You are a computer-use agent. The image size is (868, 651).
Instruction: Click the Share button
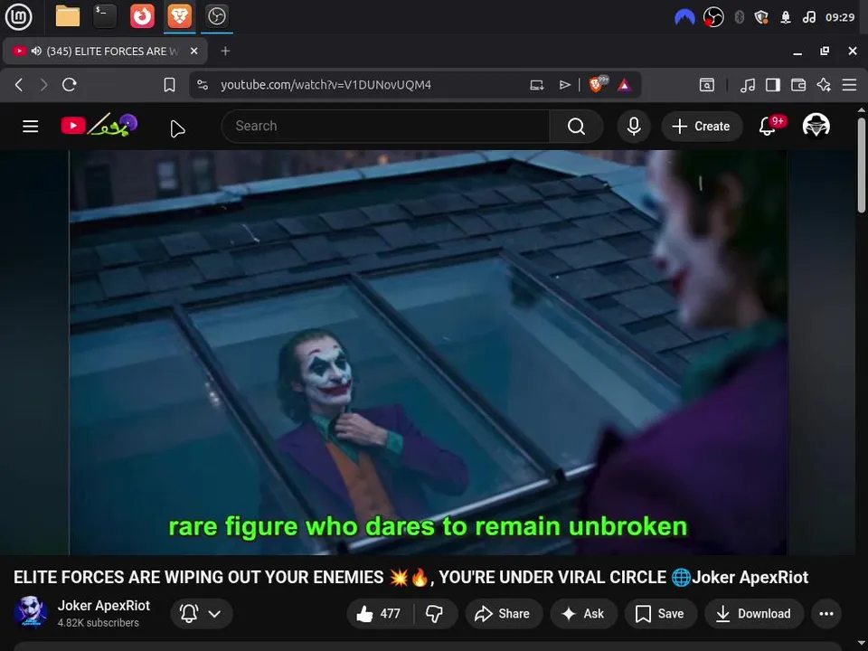click(x=503, y=613)
